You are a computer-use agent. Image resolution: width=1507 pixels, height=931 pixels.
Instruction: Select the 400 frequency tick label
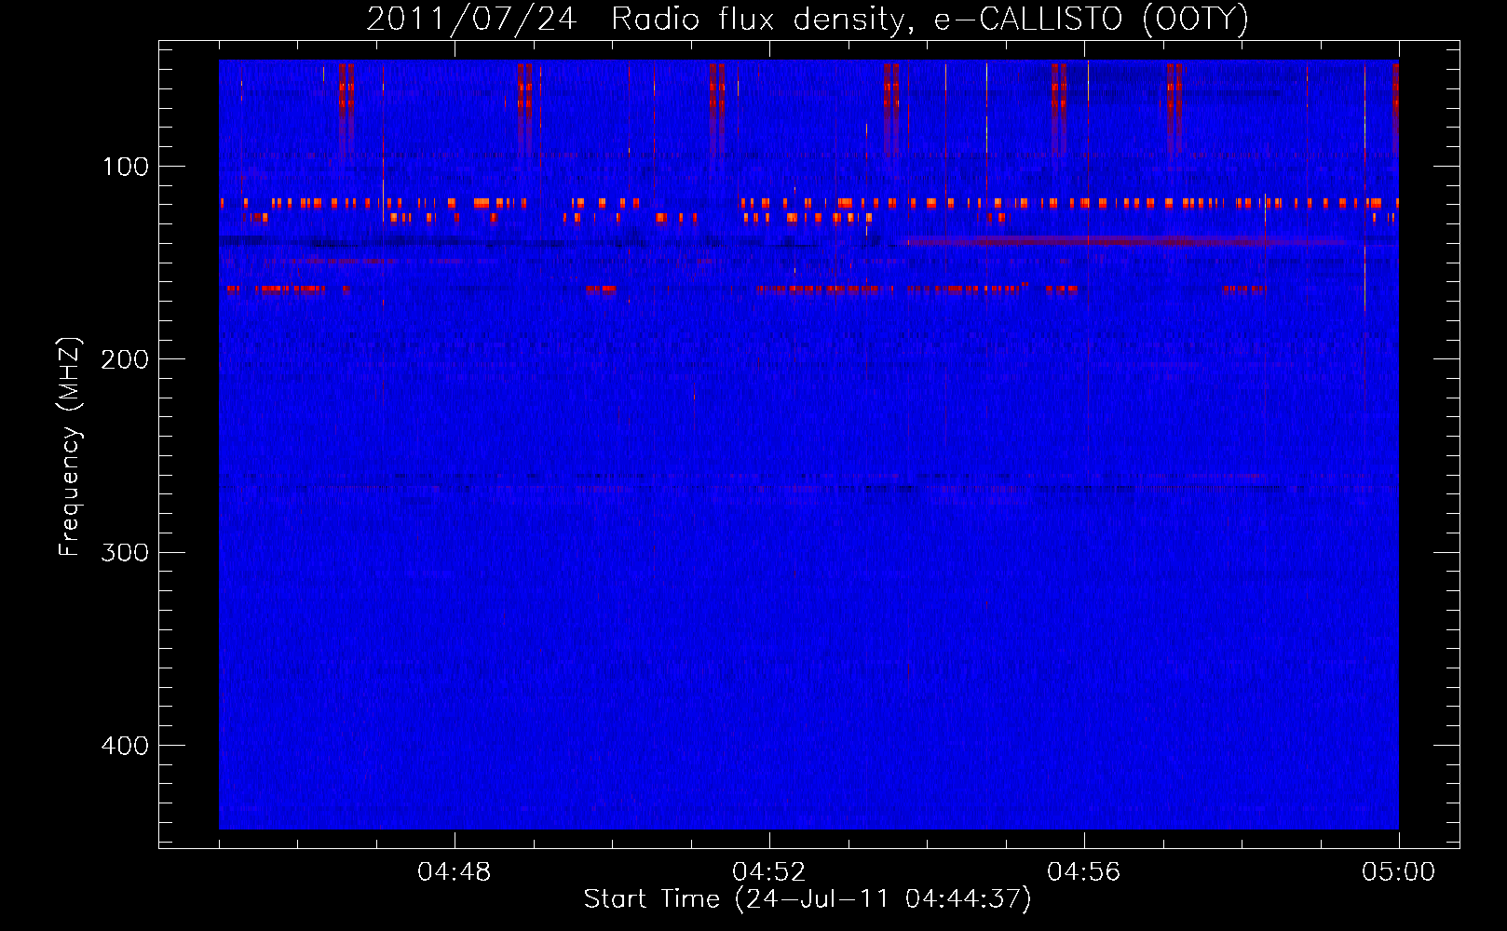(x=125, y=746)
